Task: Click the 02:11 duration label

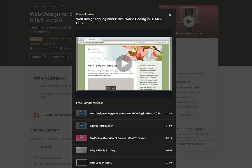Action: point(169,150)
